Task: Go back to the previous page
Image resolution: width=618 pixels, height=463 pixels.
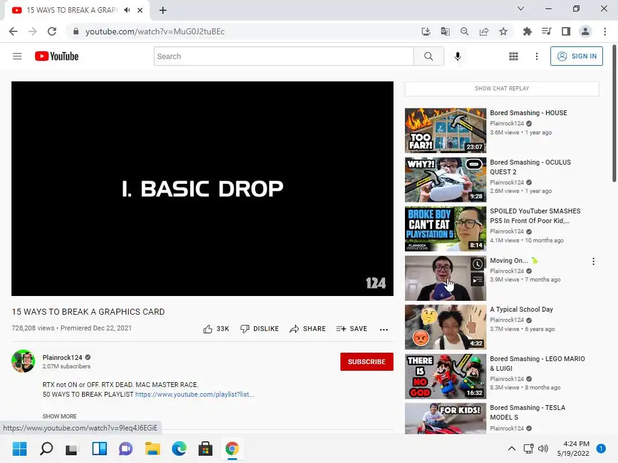Action: [x=13, y=31]
